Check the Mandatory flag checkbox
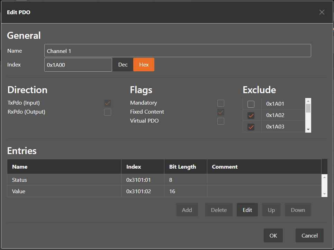The image size is (334, 250). coord(221,103)
